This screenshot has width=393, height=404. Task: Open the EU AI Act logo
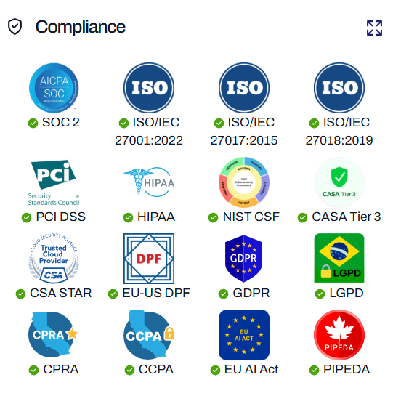pos(244,335)
